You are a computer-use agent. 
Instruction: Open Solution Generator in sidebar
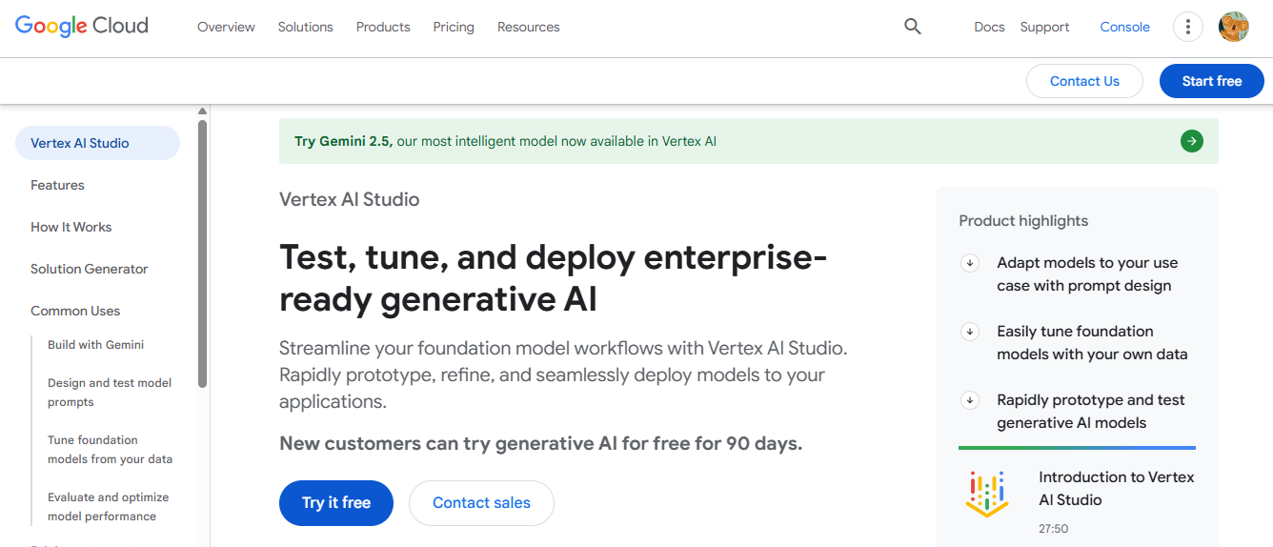90,269
